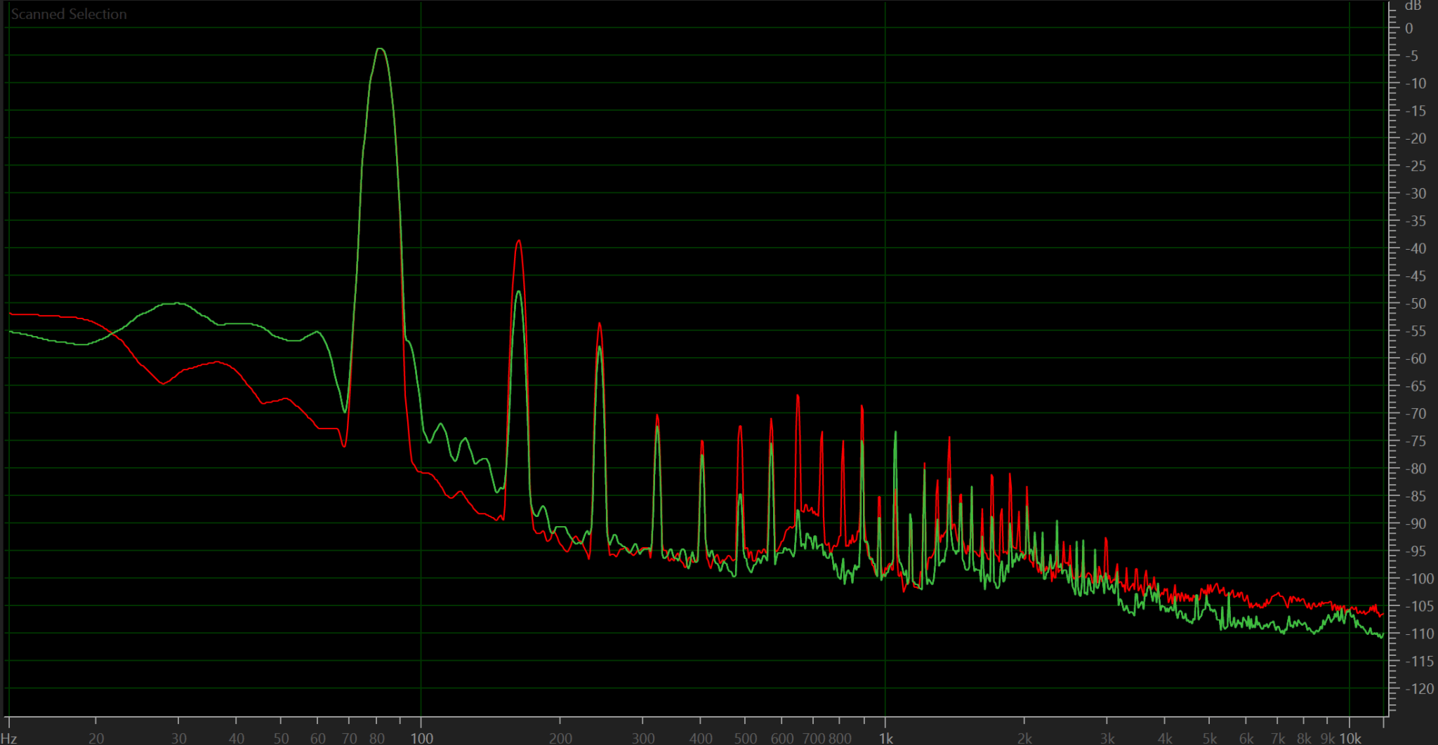Click the 3k frequency axis label
Image resolution: width=1438 pixels, height=745 pixels.
point(1107,738)
